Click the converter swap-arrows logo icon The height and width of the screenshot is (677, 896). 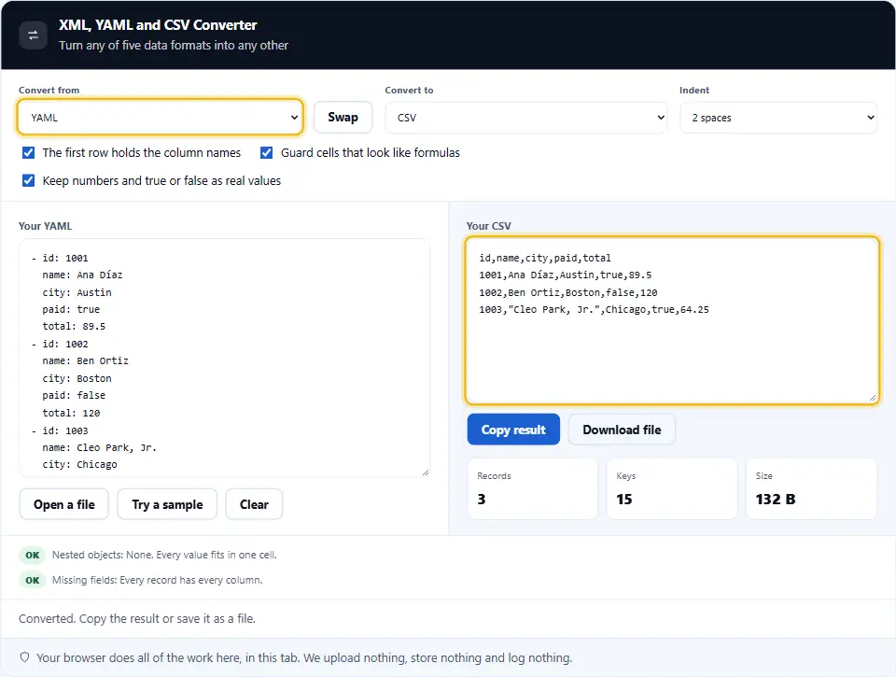tap(34, 35)
